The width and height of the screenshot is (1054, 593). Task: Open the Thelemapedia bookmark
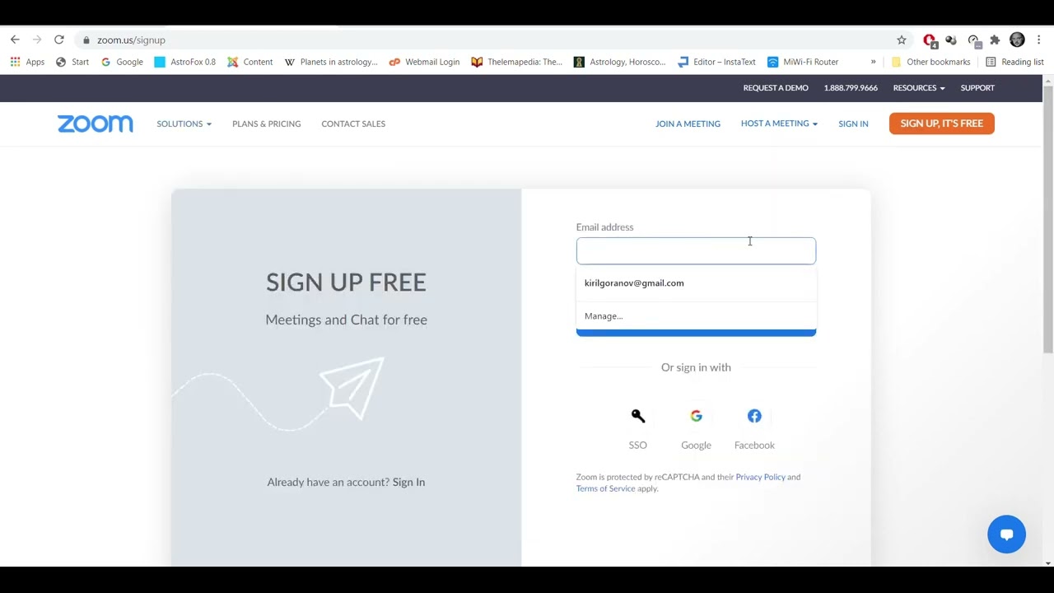pos(517,62)
